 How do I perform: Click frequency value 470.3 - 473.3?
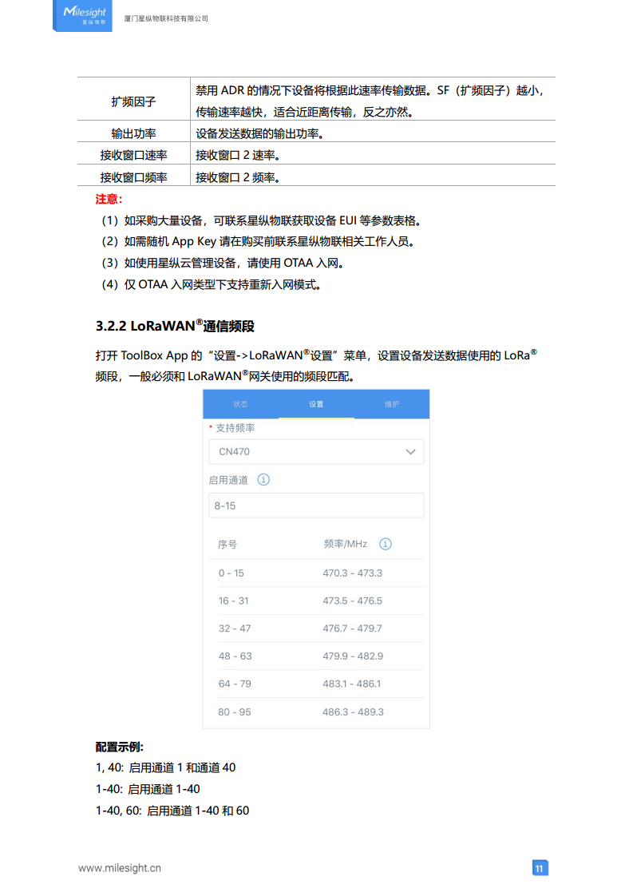(353, 573)
